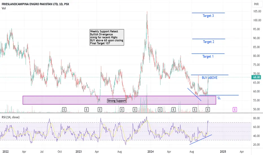Click the Target 3 label

click(x=208, y=16)
